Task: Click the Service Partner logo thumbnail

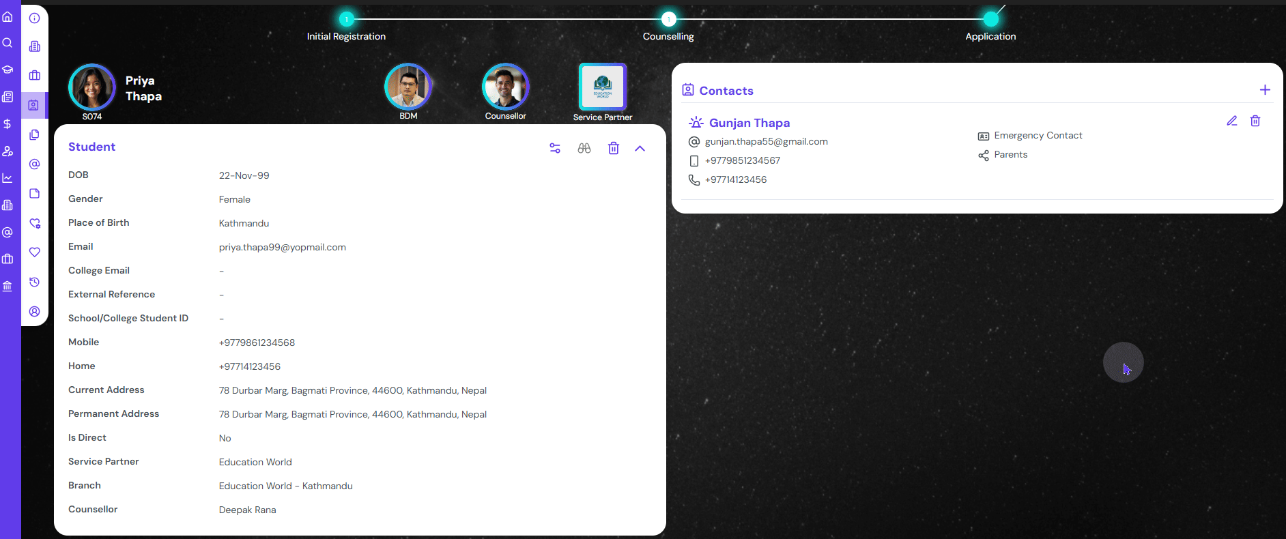Action: 603,87
